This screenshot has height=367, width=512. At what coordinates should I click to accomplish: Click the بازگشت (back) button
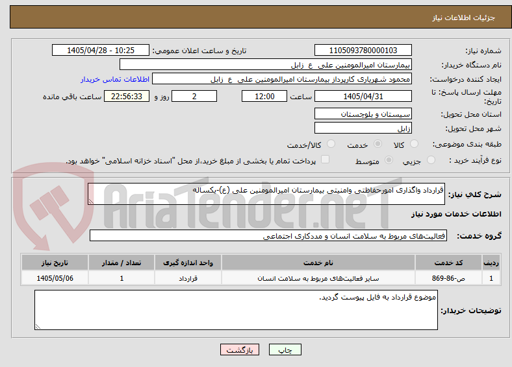coord(239,349)
